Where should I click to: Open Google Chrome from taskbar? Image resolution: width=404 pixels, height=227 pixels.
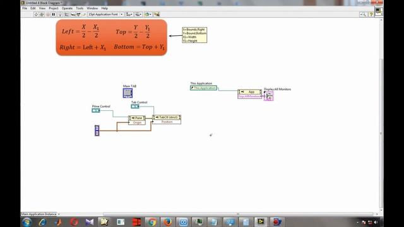click(151, 222)
